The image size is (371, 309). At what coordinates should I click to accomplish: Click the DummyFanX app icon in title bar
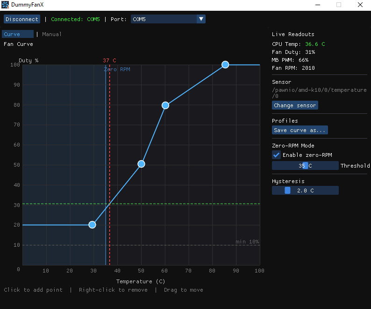tap(5, 5)
